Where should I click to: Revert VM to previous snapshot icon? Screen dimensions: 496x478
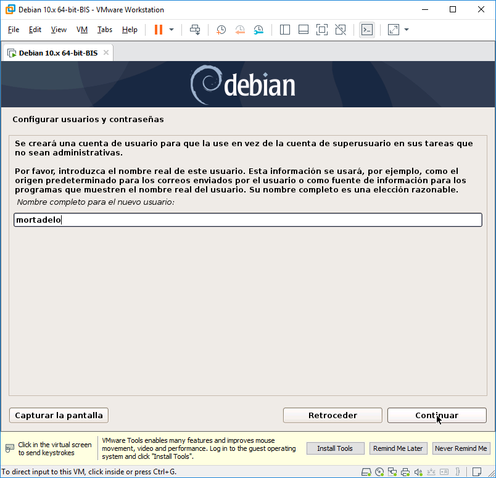click(240, 30)
